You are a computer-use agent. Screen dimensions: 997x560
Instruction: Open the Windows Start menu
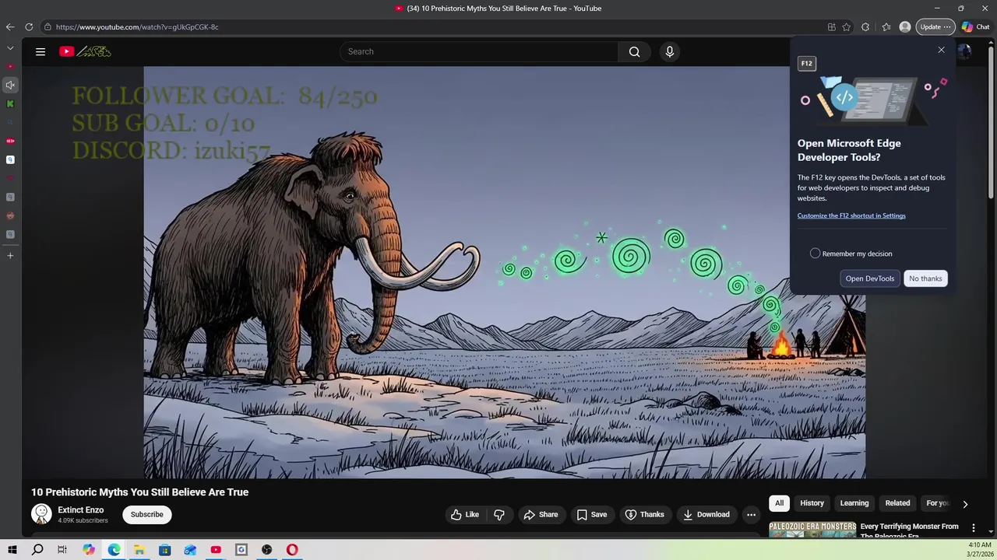click(x=12, y=550)
